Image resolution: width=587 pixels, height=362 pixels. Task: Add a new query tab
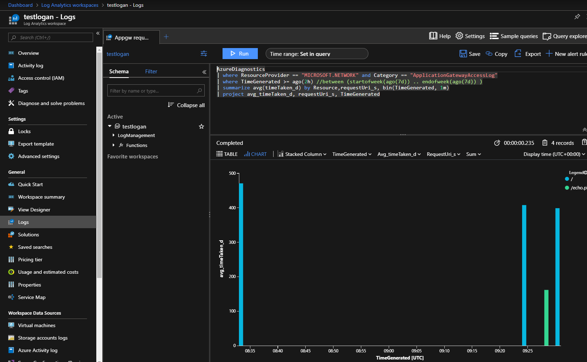166,37
